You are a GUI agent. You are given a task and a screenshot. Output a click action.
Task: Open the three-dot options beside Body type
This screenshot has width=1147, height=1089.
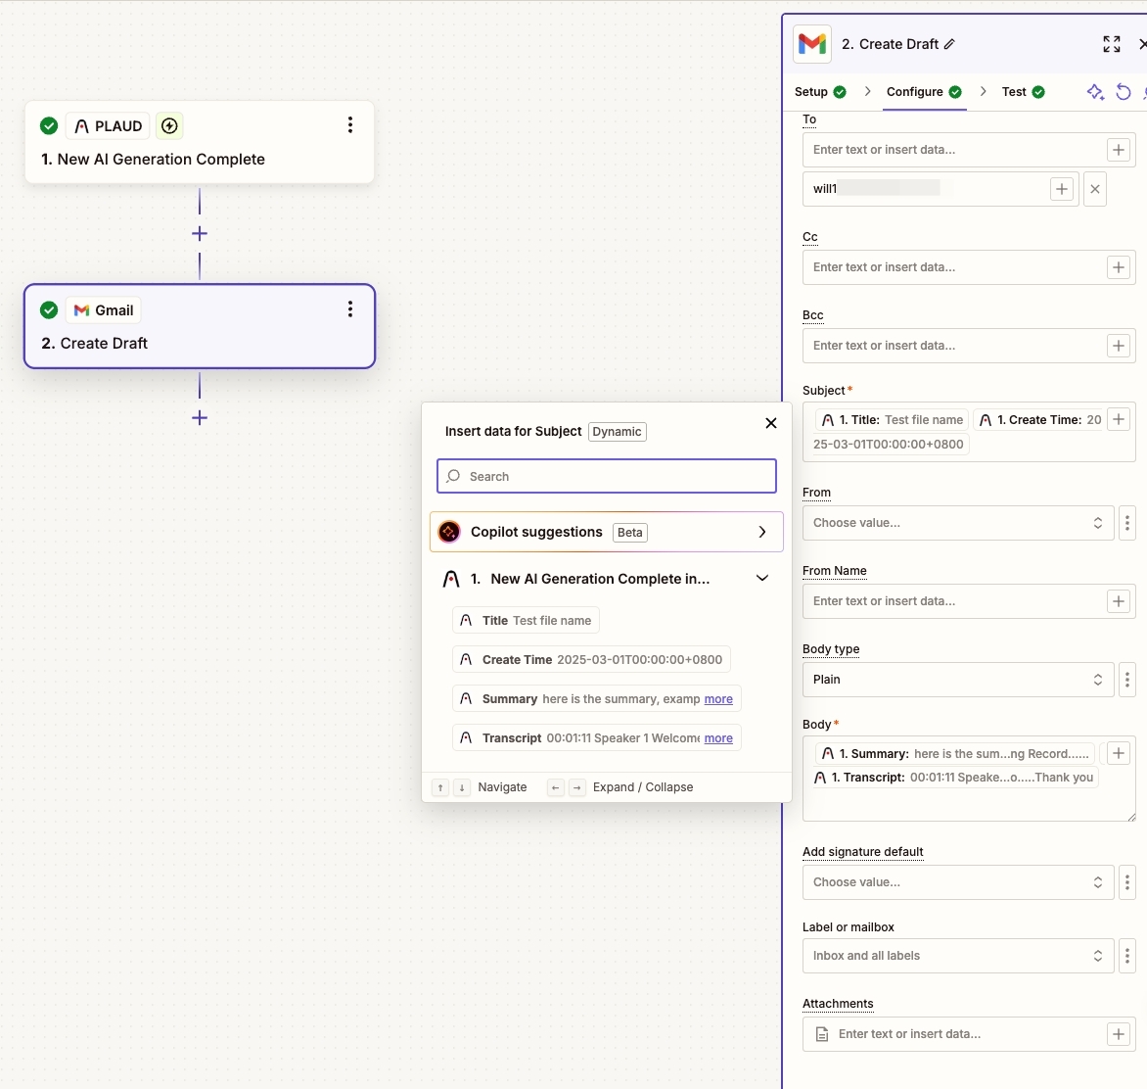pyautogui.click(x=1127, y=680)
